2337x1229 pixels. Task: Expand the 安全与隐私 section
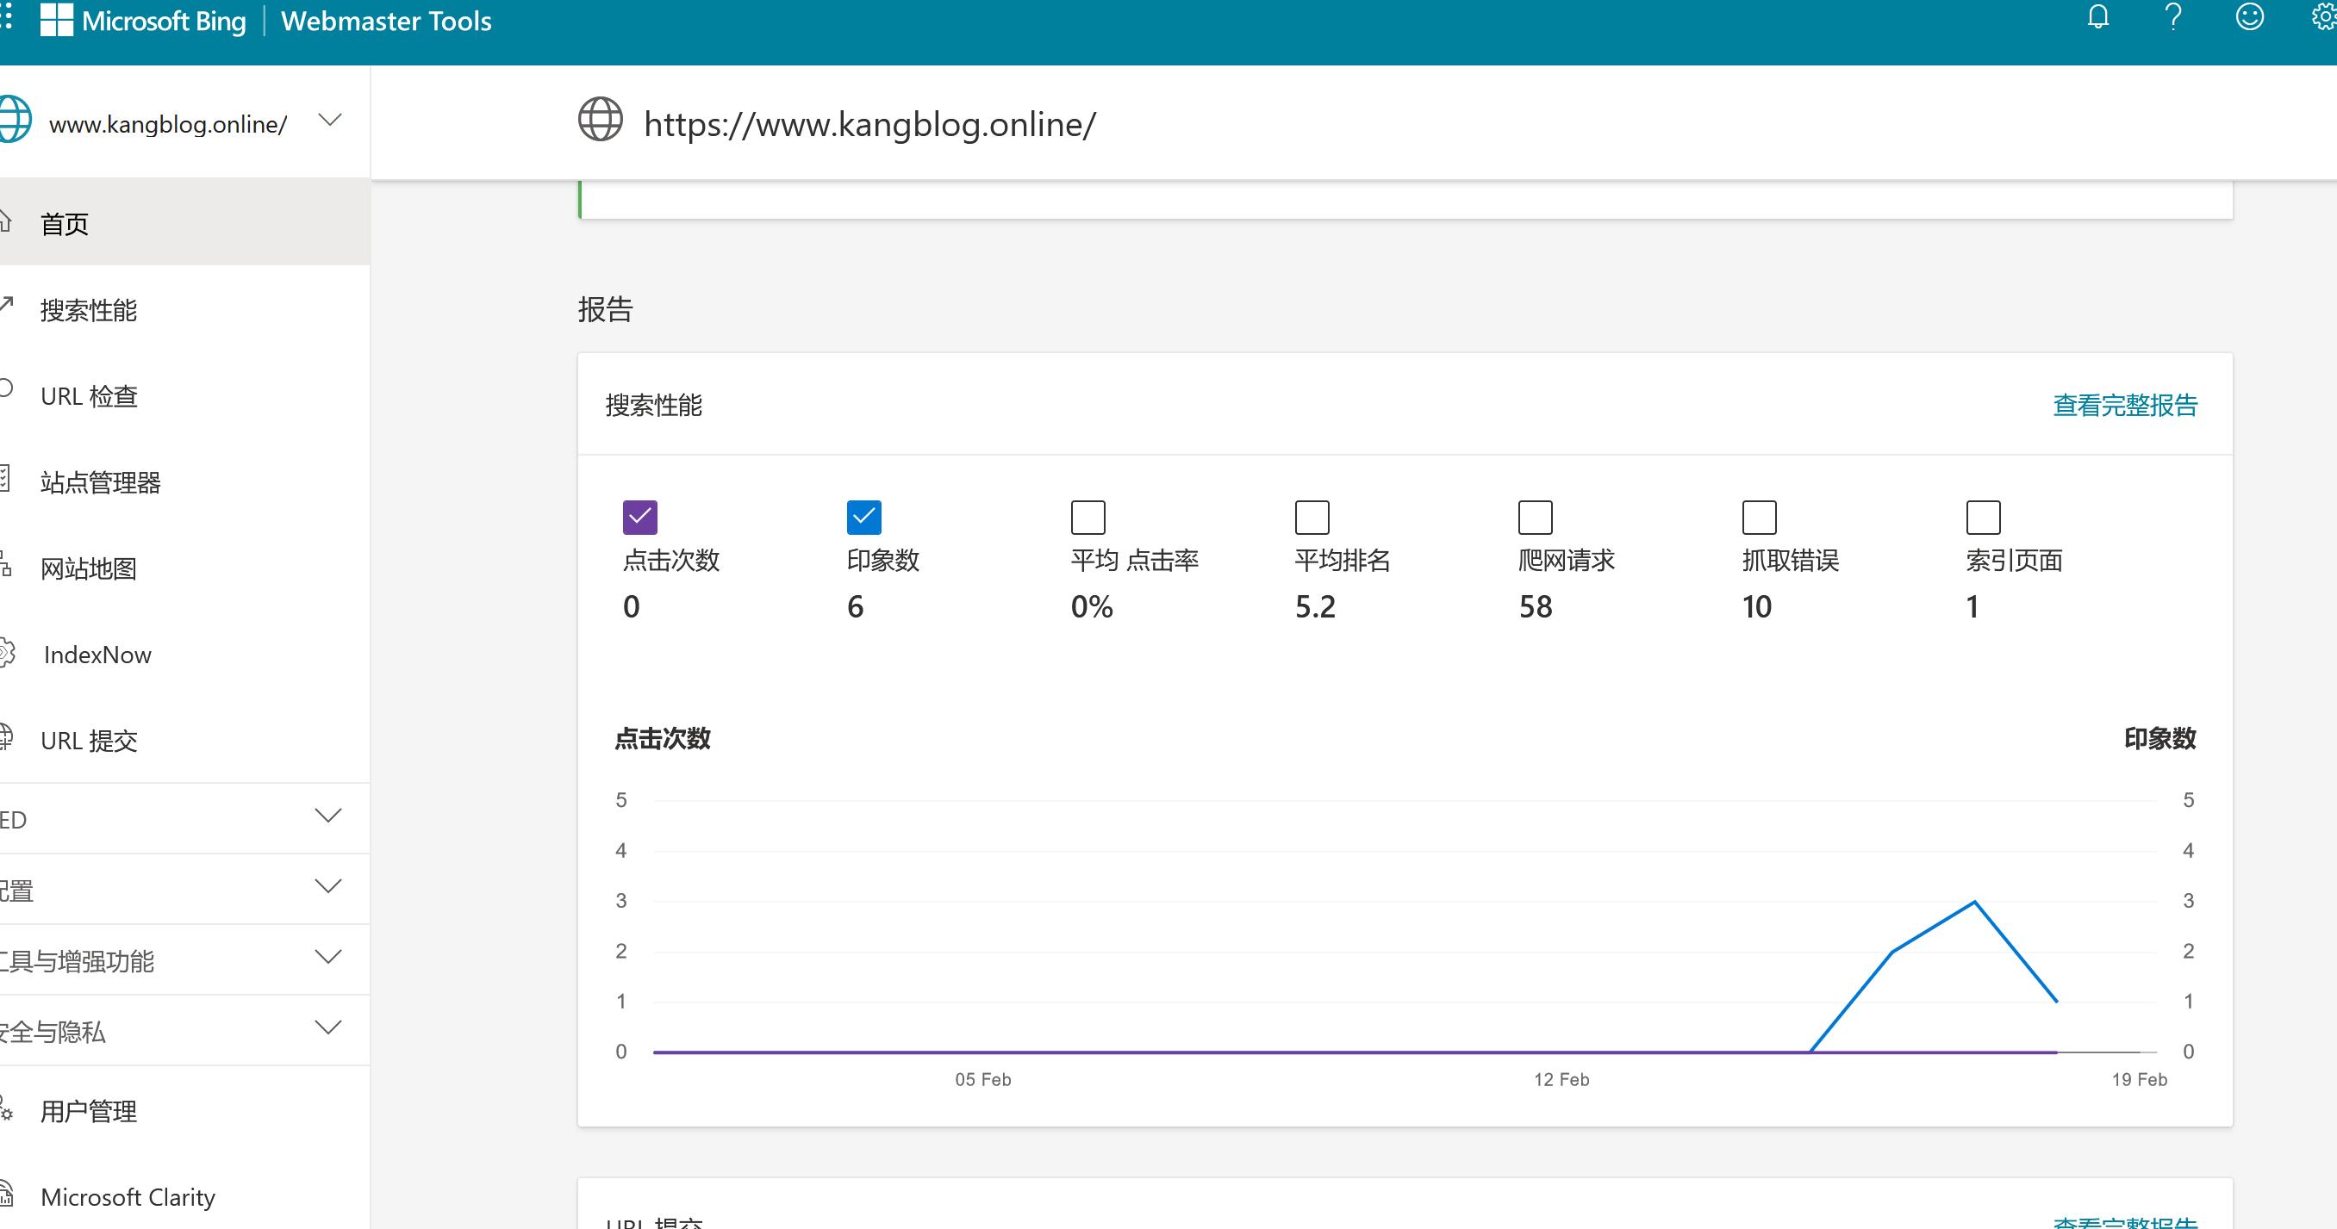(328, 1027)
